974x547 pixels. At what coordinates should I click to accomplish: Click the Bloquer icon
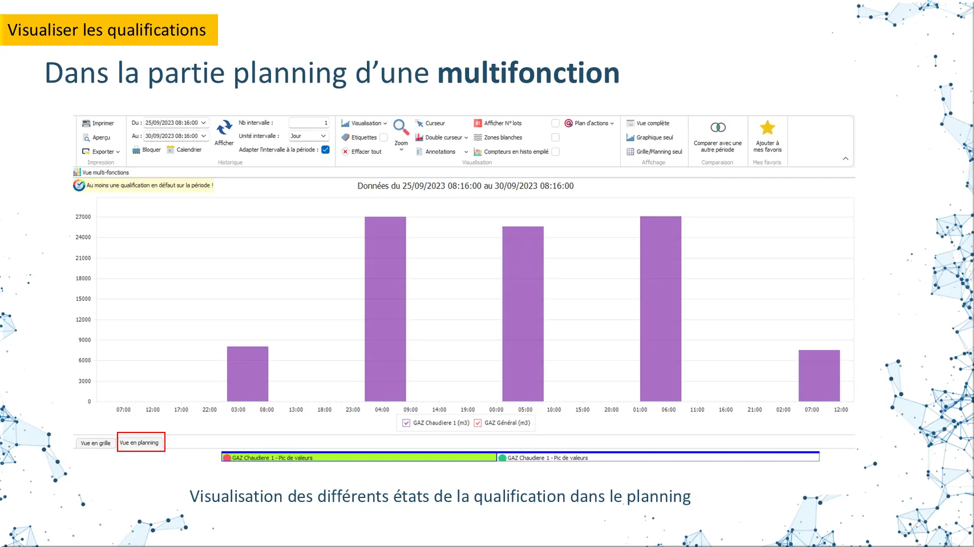(x=136, y=150)
